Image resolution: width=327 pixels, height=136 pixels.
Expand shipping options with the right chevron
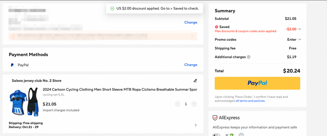[x=196, y=125]
